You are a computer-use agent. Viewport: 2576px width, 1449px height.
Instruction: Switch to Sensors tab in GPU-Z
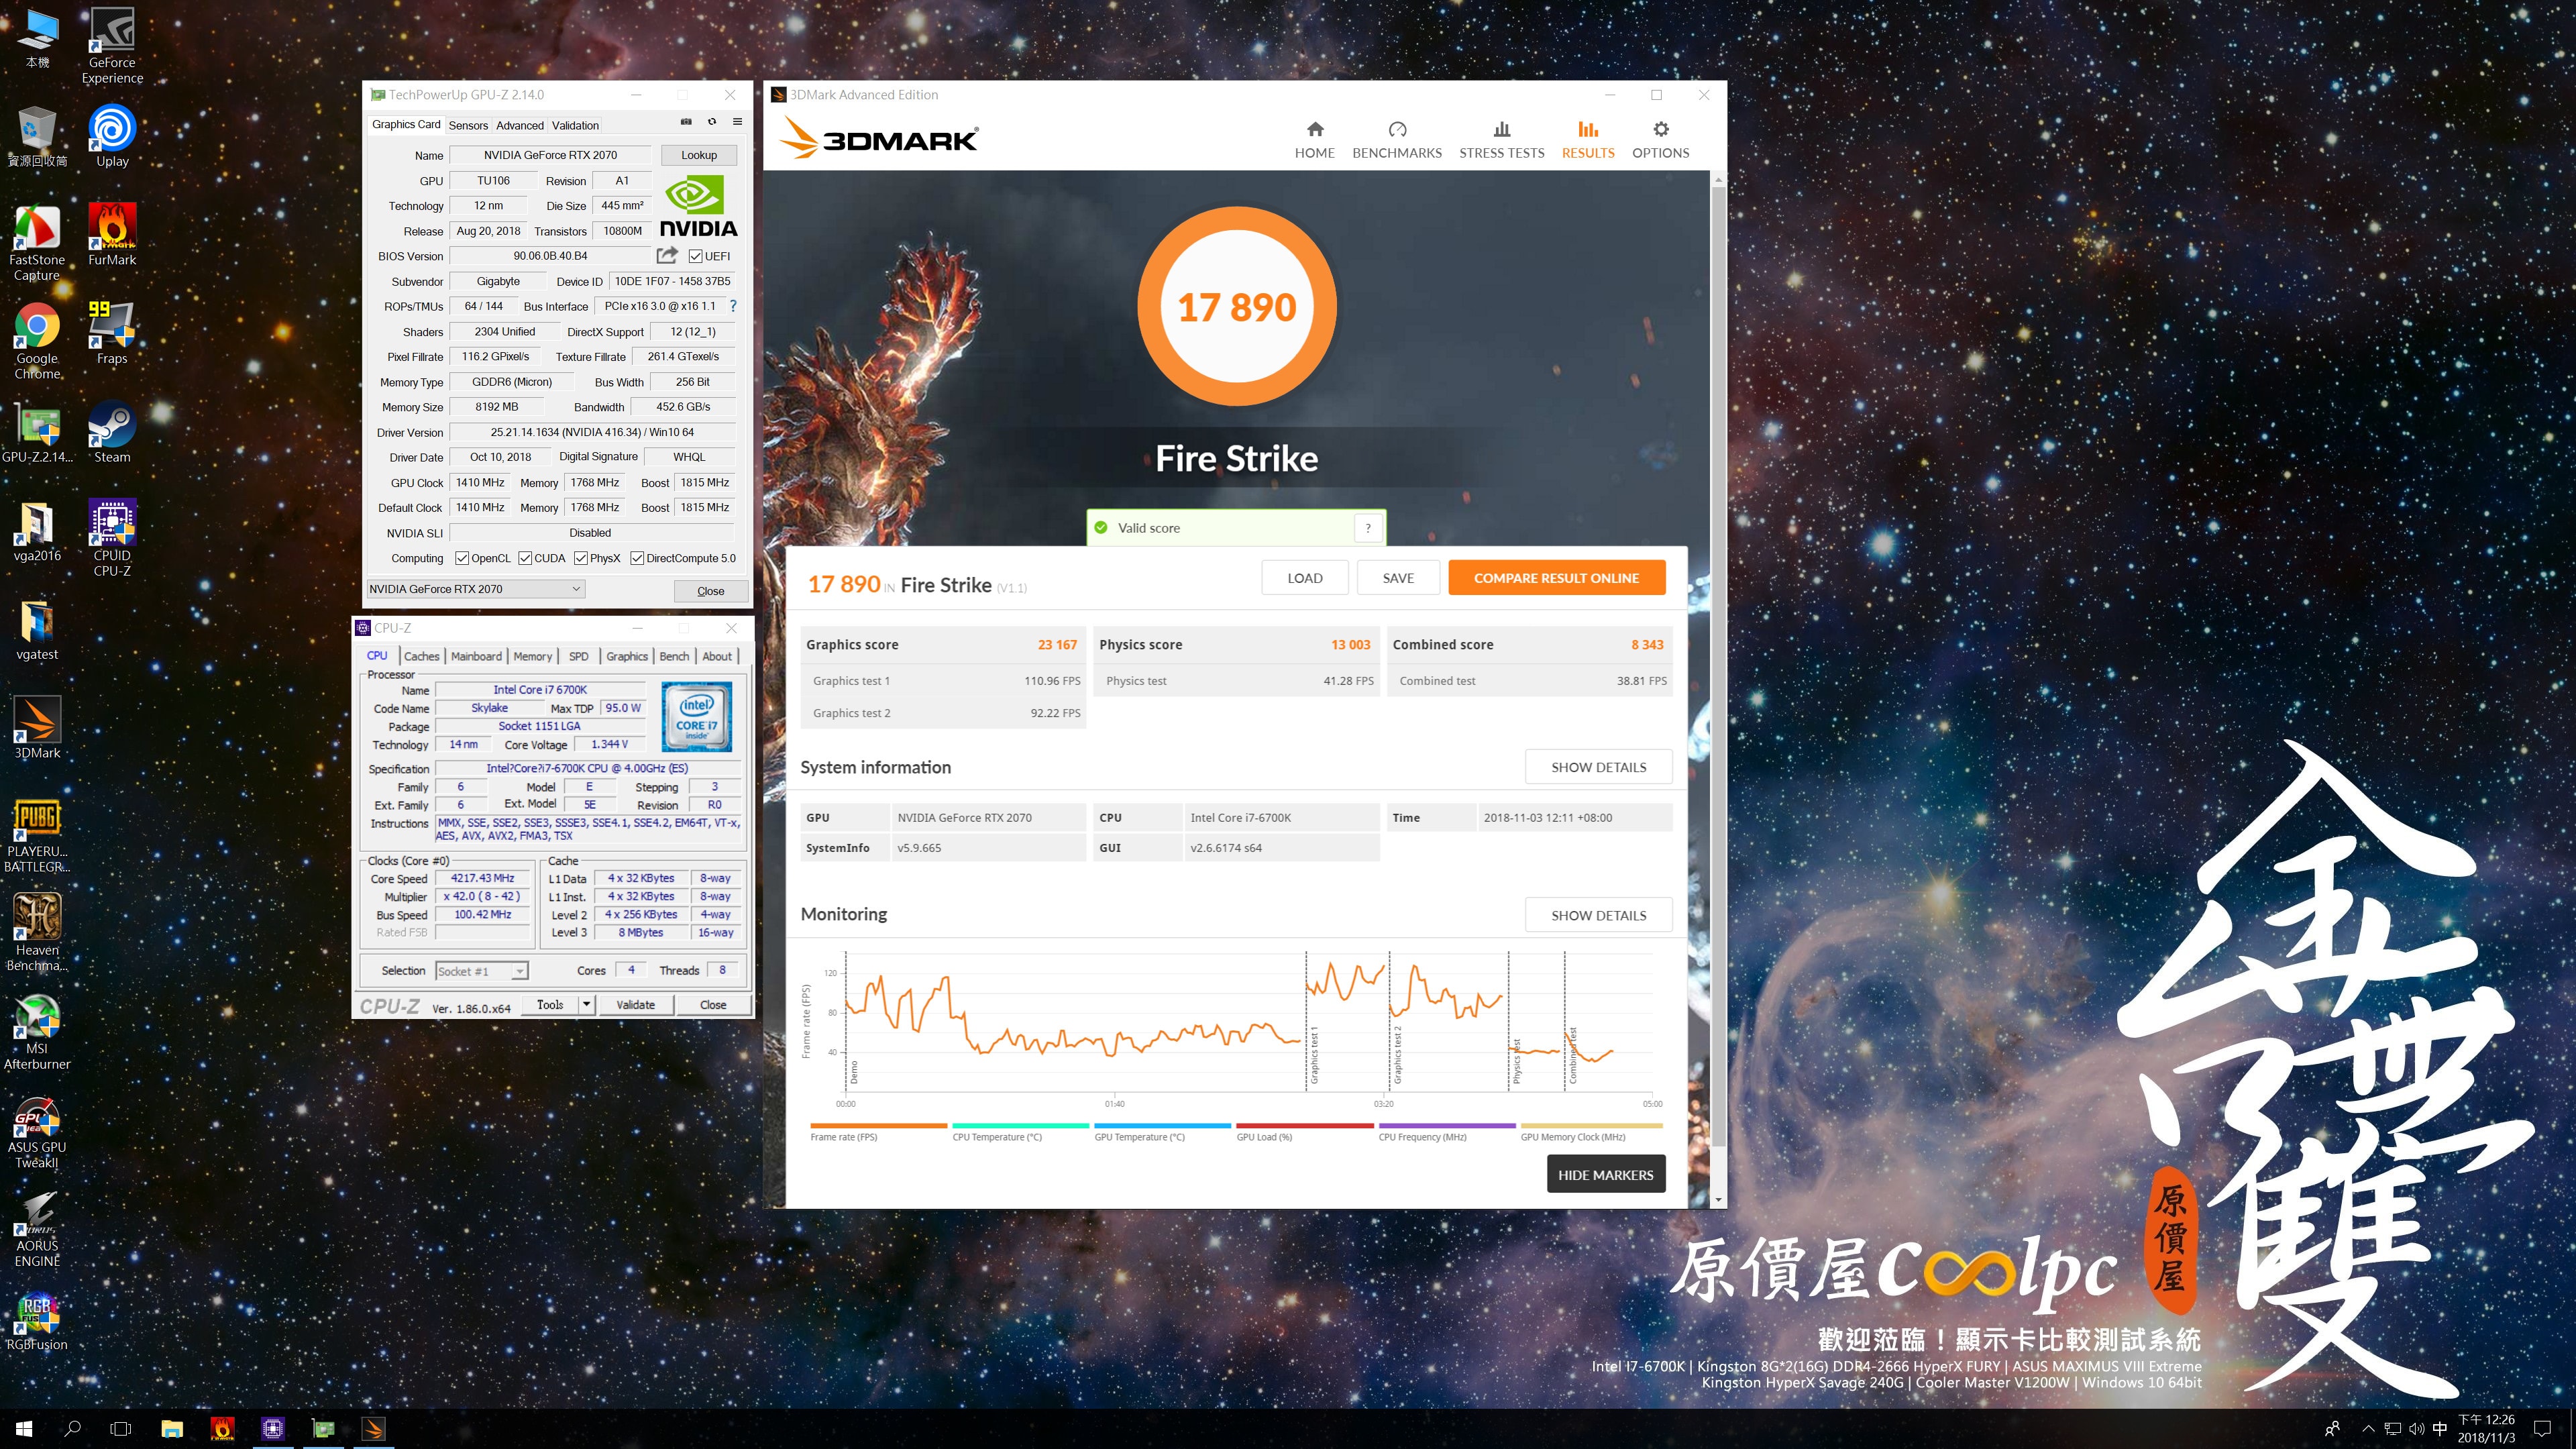tap(468, 125)
